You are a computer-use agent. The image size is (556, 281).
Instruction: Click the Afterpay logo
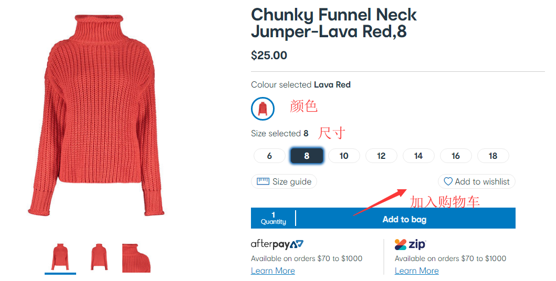277,244
